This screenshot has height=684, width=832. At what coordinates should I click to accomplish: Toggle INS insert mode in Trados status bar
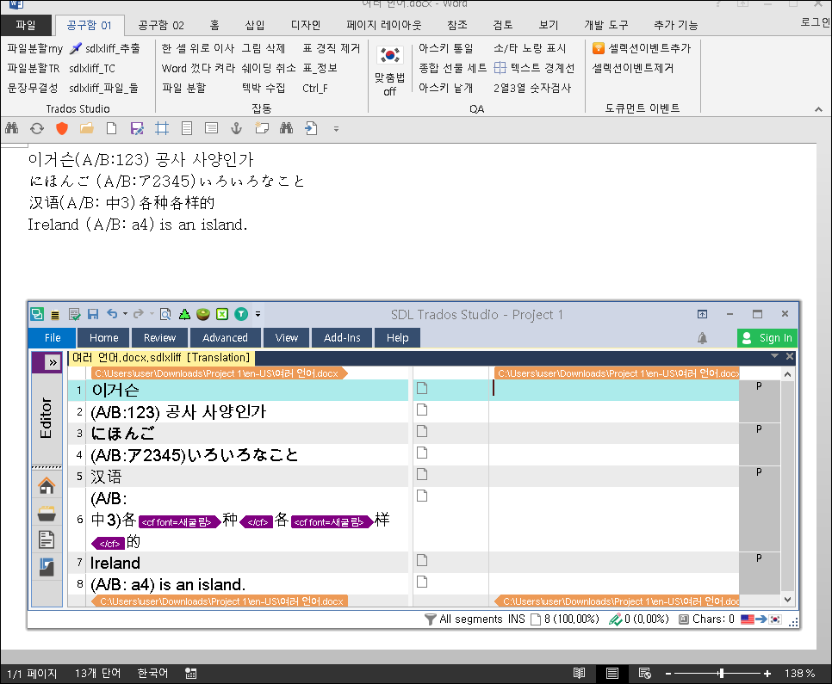point(516,619)
